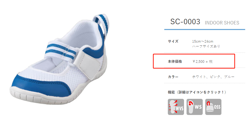Click the カラー label
This screenshot has width=252, height=119.
pyautogui.click(x=173, y=77)
